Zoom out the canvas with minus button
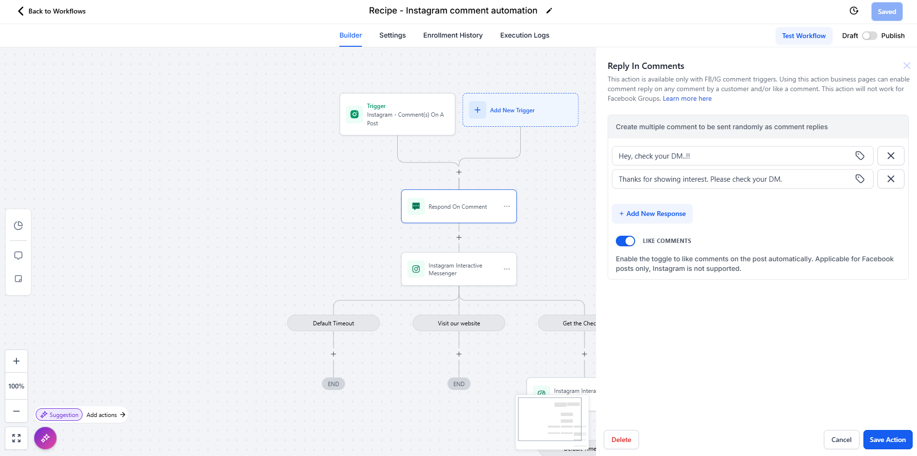This screenshot has width=917, height=456. click(x=16, y=411)
